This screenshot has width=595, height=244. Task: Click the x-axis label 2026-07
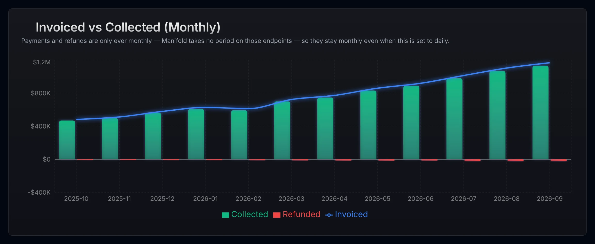464,199
